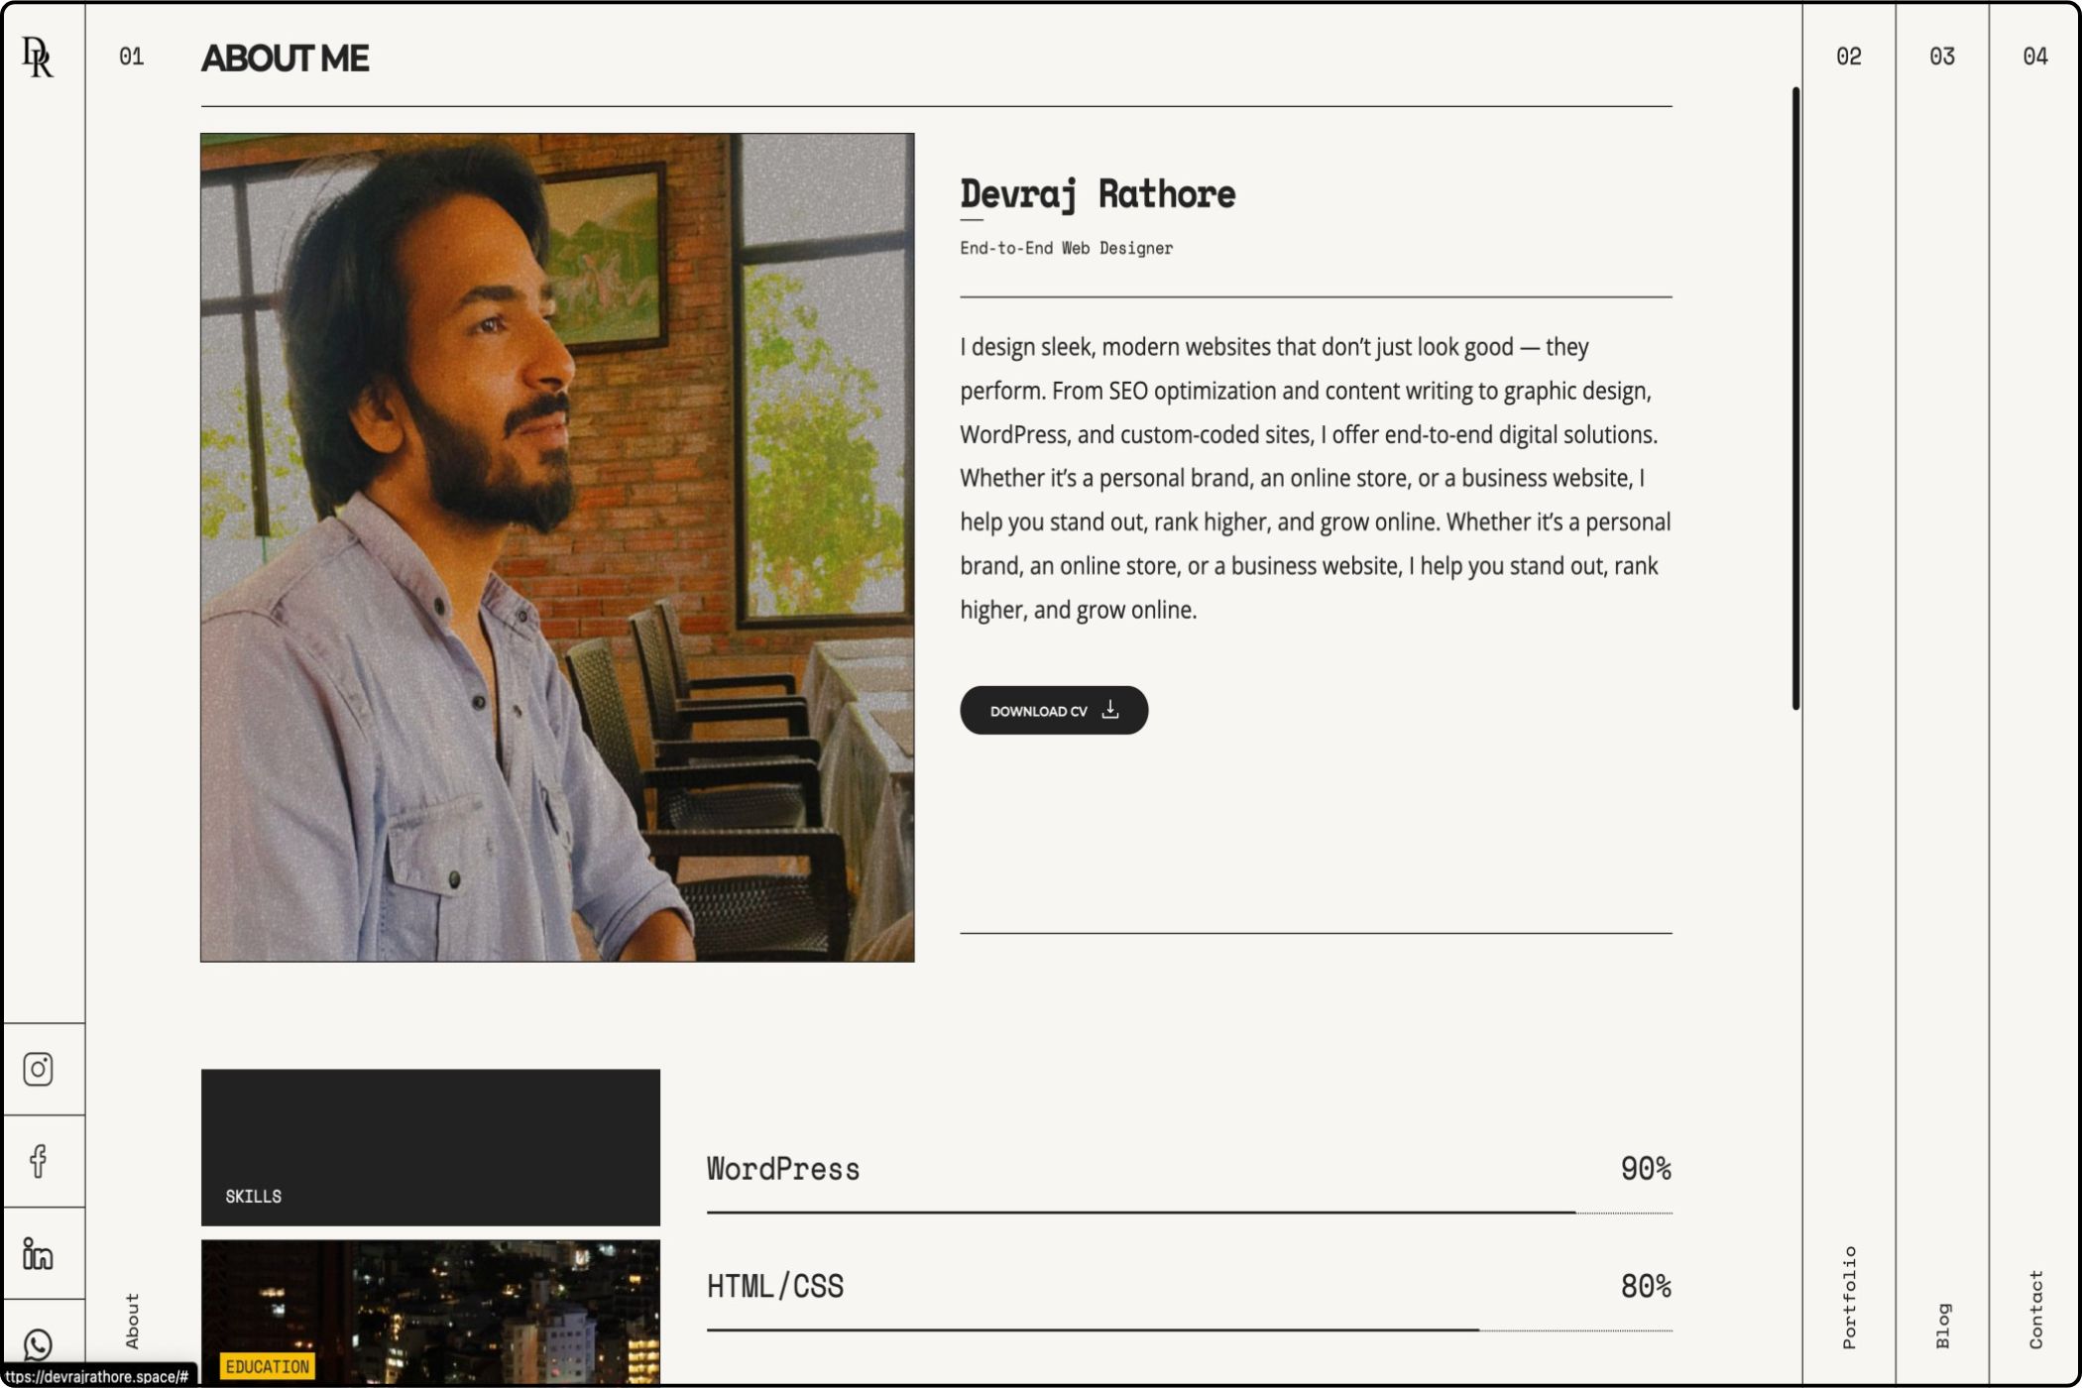Open the 04 Contact section panel

pyautogui.click(x=2034, y=694)
